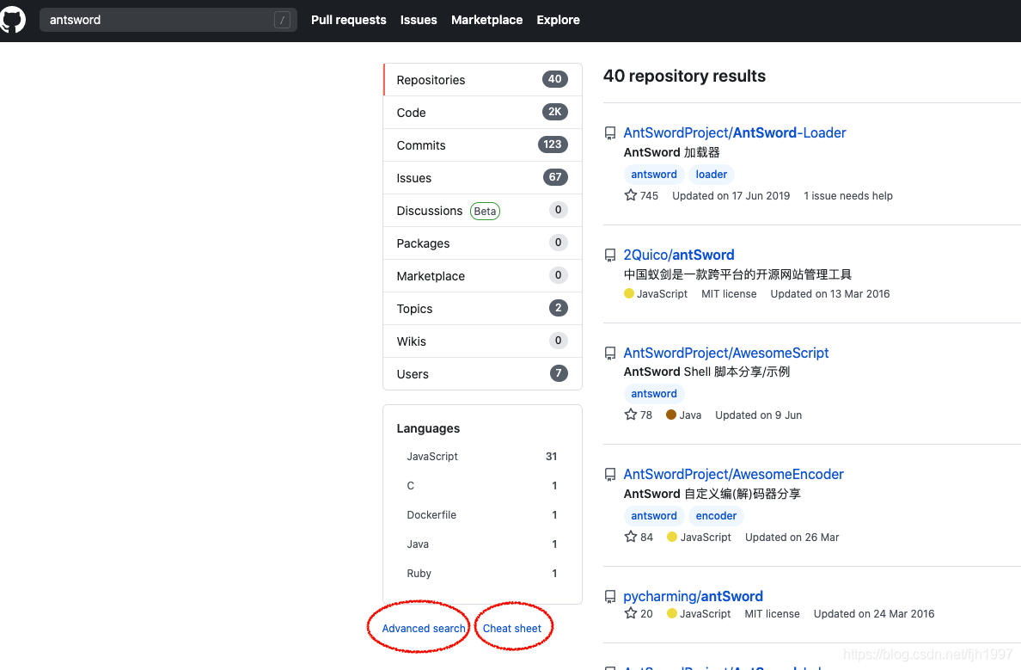The height and width of the screenshot is (670, 1021).
Task: Select Packages filter in sidebar
Action: pyautogui.click(x=482, y=243)
